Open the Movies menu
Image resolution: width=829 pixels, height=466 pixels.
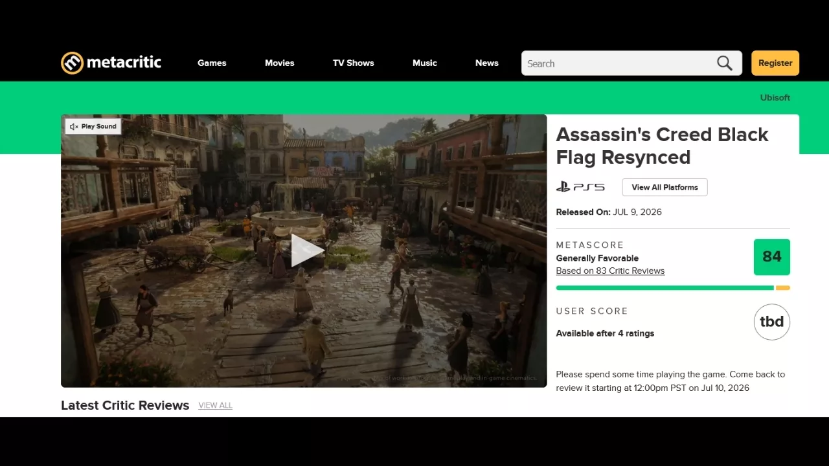(280, 63)
